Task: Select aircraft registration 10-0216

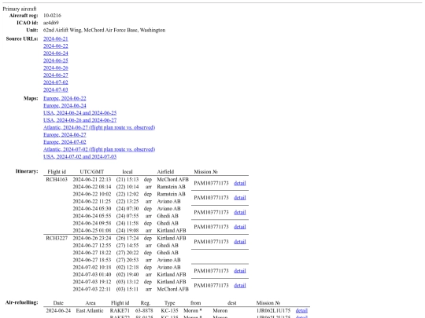Action: pyautogui.click(x=52, y=16)
